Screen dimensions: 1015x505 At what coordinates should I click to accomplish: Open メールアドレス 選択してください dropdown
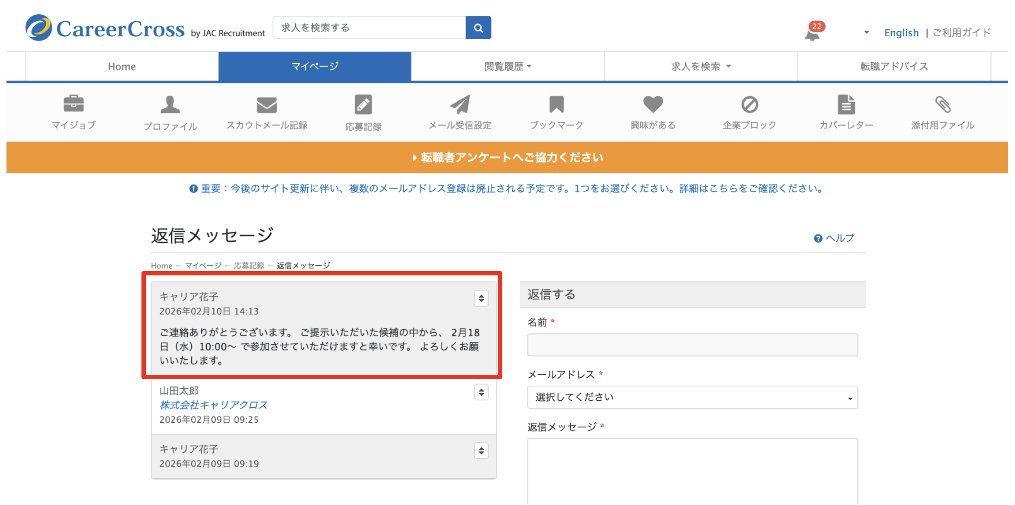[692, 397]
